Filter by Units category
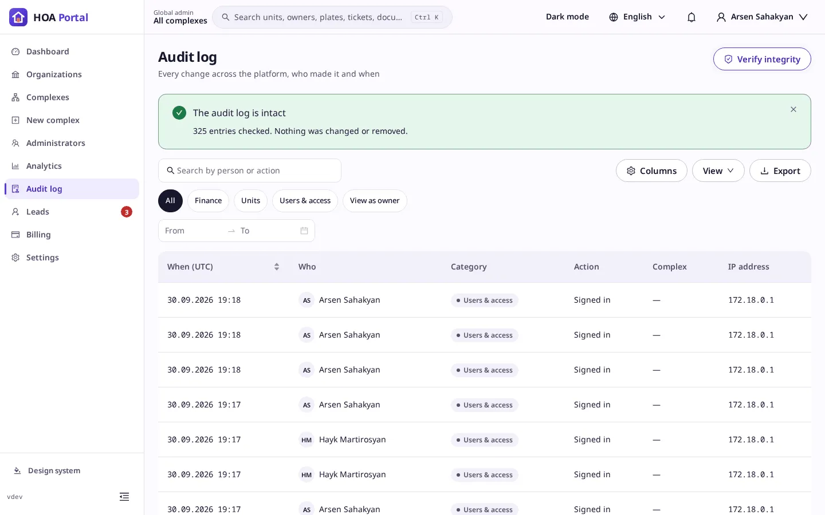The height and width of the screenshot is (515, 825). click(250, 201)
